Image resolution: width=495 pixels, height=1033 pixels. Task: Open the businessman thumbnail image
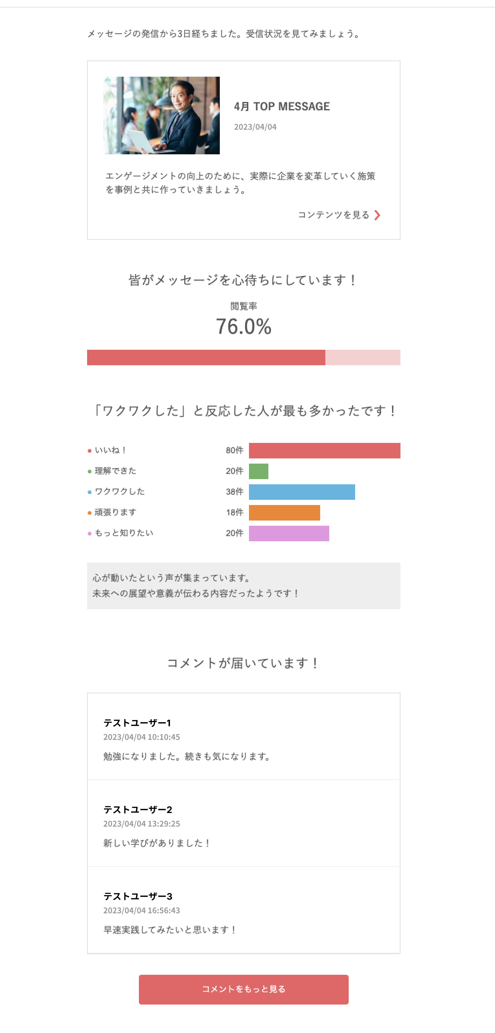coord(162,115)
